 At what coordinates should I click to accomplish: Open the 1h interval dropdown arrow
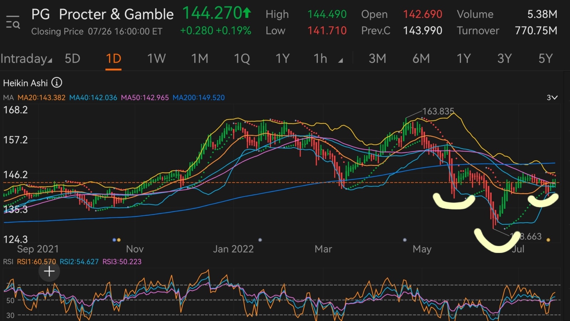[x=341, y=61]
